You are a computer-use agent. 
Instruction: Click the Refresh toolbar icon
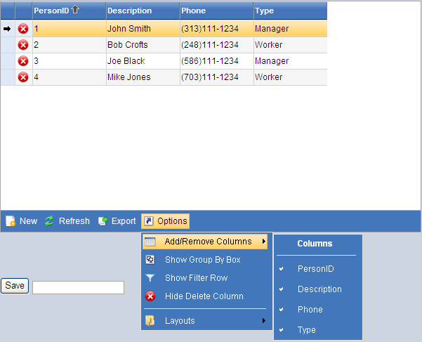49,221
